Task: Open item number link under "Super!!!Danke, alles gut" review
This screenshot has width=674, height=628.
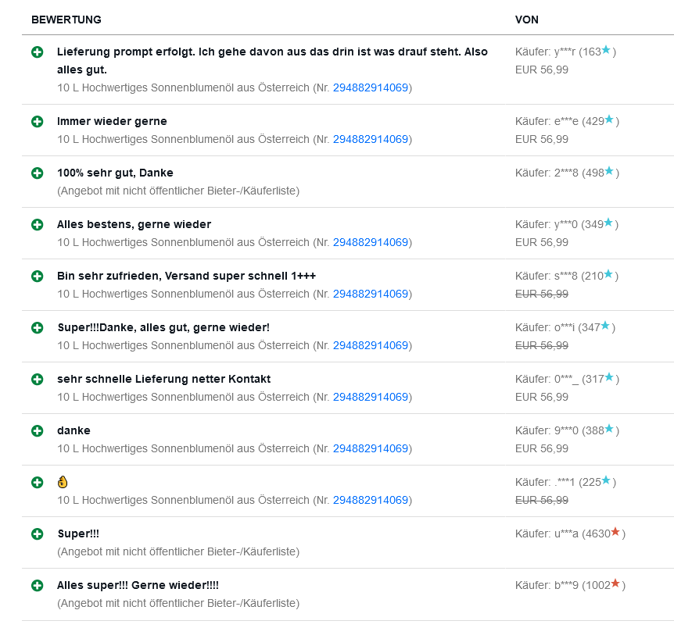Action: pyautogui.click(x=371, y=345)
